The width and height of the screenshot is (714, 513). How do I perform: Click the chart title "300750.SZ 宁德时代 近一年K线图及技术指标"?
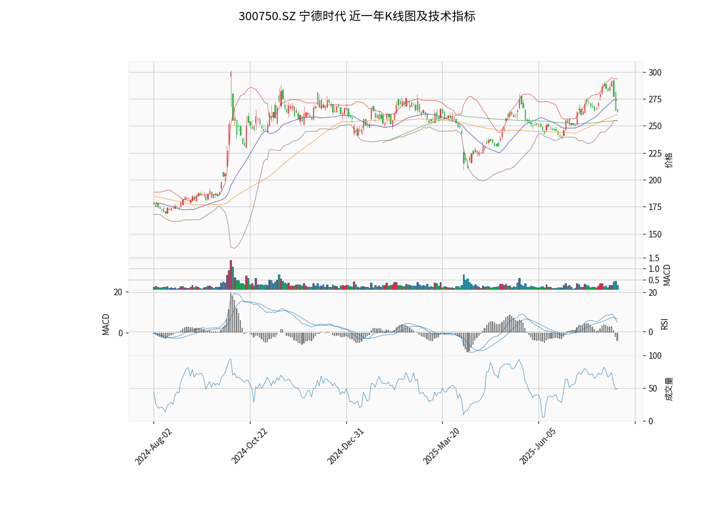pos(357,17)
